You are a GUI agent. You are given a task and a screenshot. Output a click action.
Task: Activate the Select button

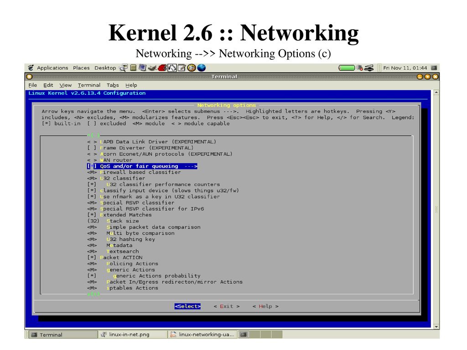click(187, 306)
